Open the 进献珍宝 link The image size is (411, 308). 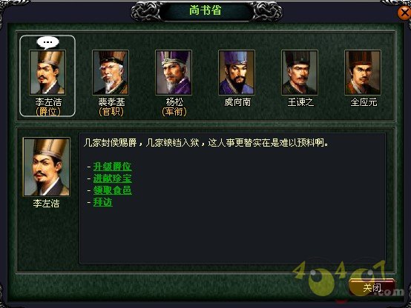pyautogui.click(x=113, y=178)
